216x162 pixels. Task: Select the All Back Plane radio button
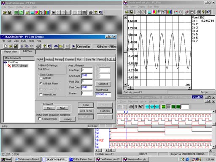(x=41, y=84)
